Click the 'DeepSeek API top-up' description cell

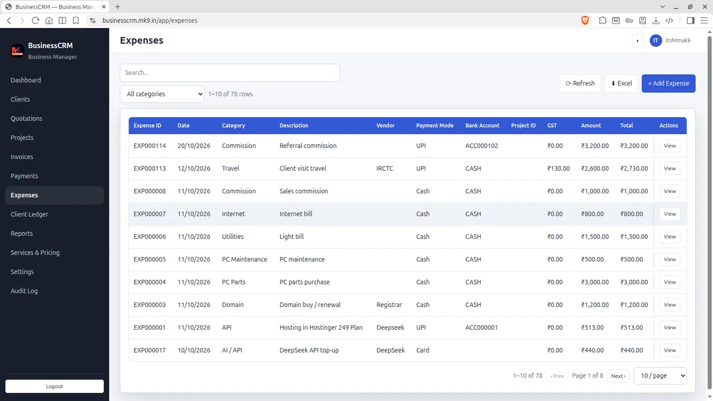click(309, 350)
